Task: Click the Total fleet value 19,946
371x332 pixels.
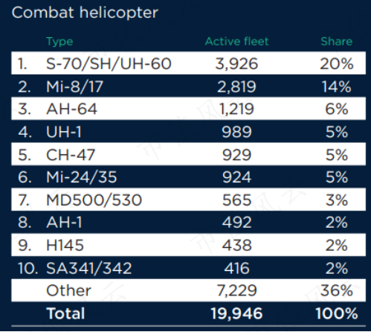Action: [x=236, y=313]
